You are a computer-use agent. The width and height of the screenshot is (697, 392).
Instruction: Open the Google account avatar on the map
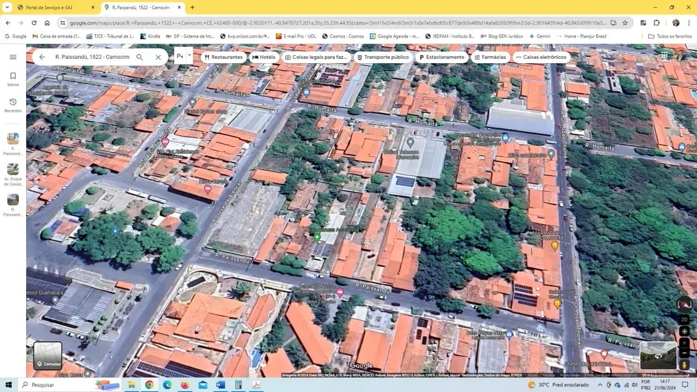point(681,54)
